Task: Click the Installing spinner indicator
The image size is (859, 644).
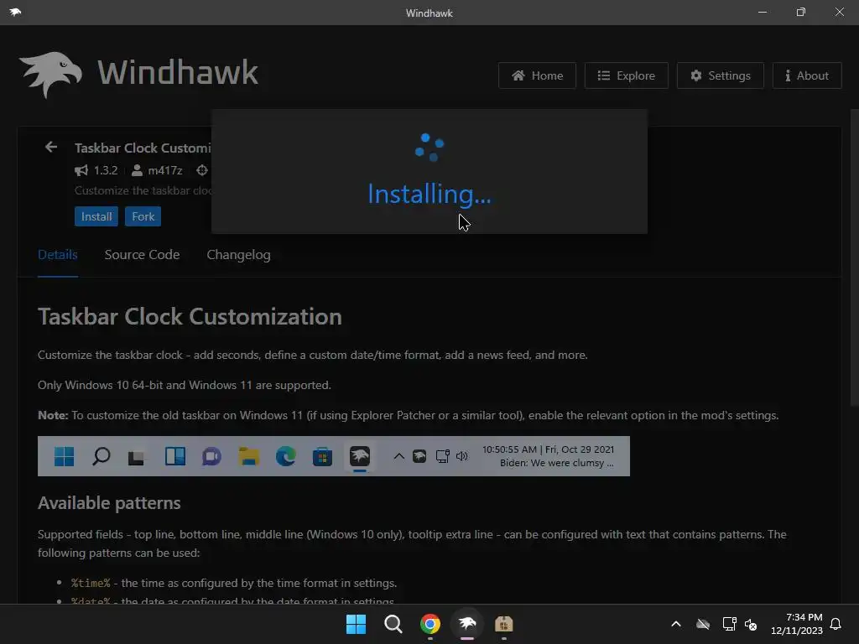Action: tap(429, 147)
